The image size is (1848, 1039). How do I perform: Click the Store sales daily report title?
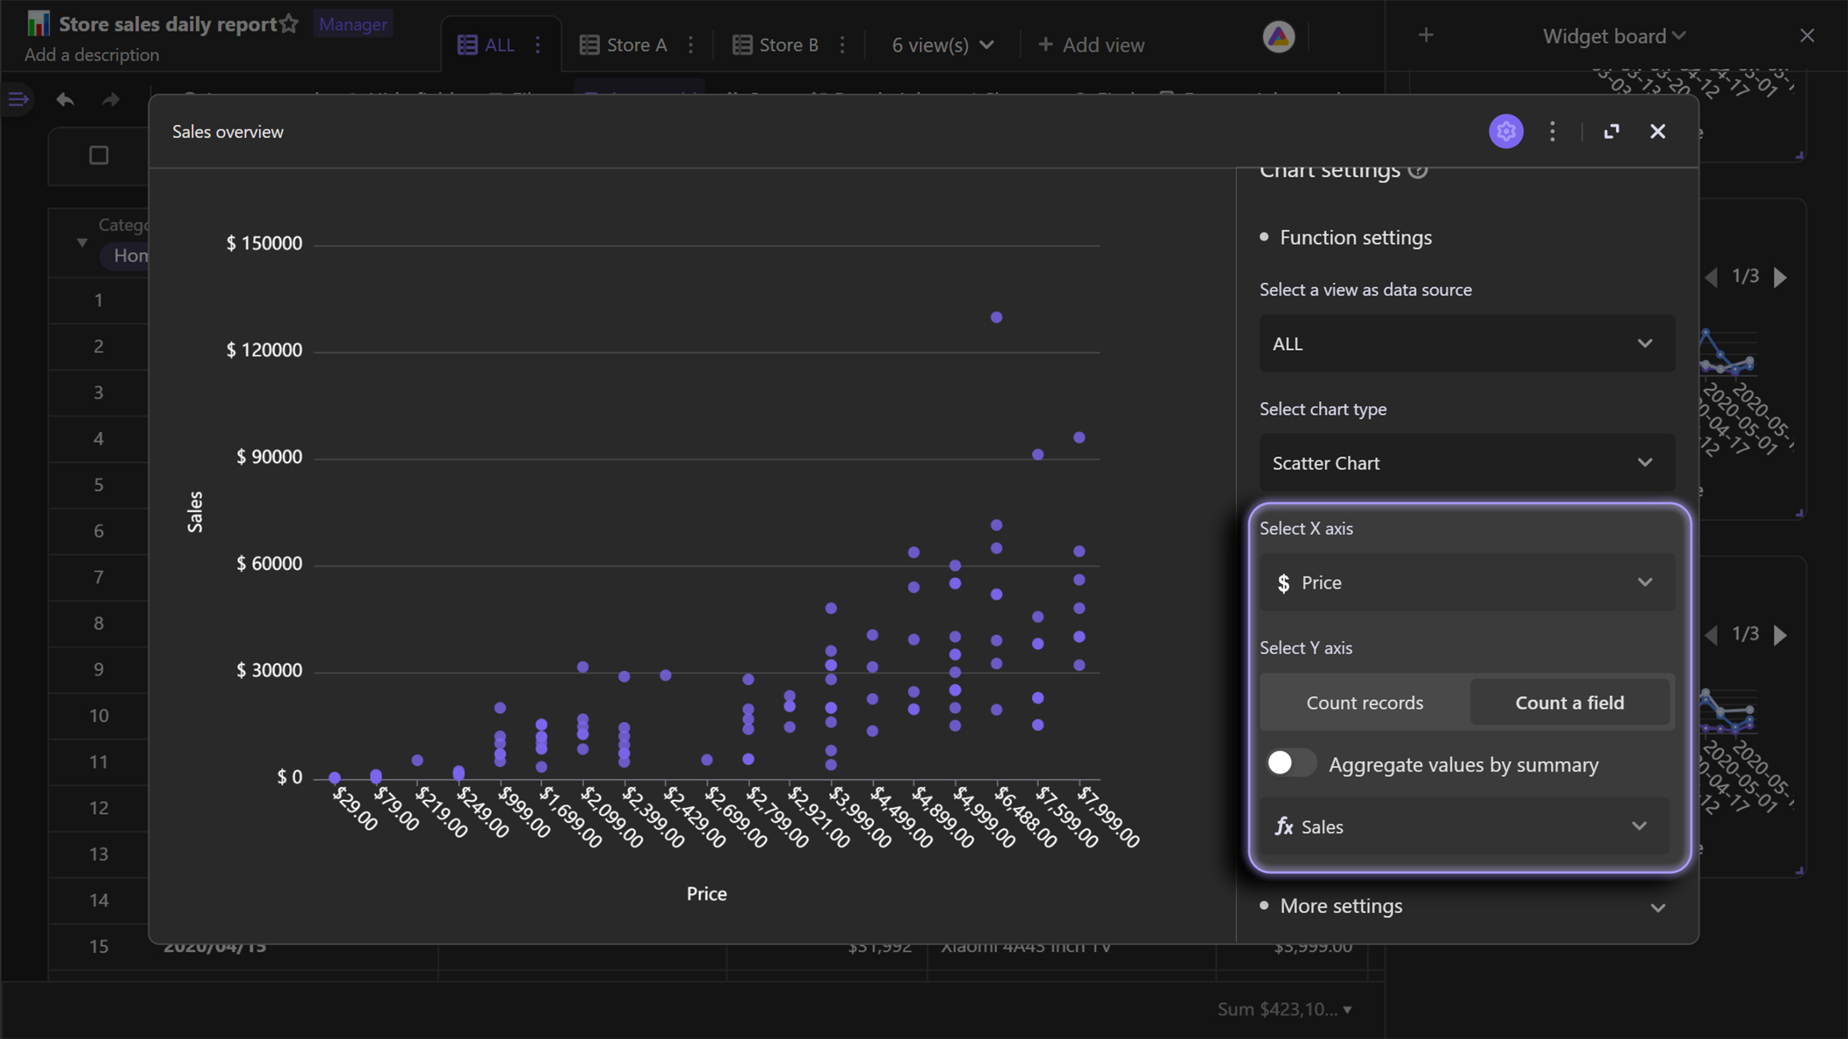(x=168, y=23)
